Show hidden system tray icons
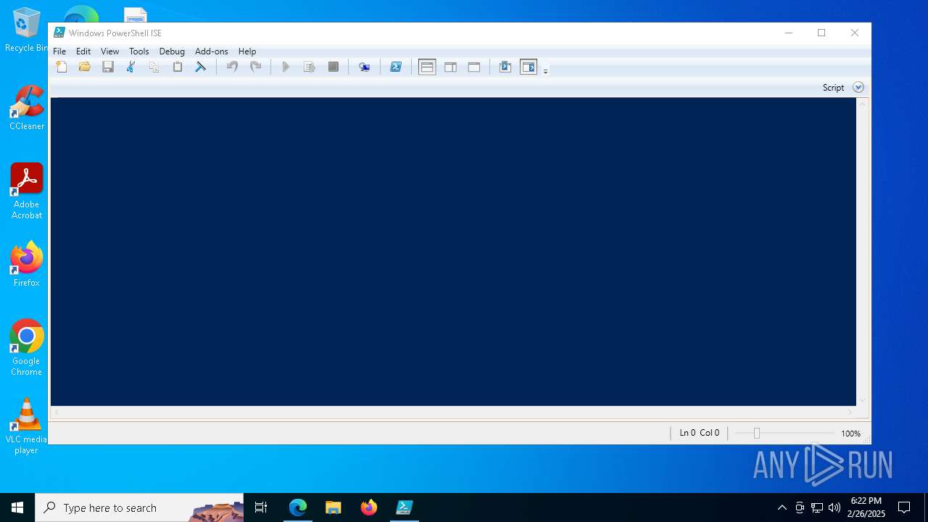 [x=782, y=507]
